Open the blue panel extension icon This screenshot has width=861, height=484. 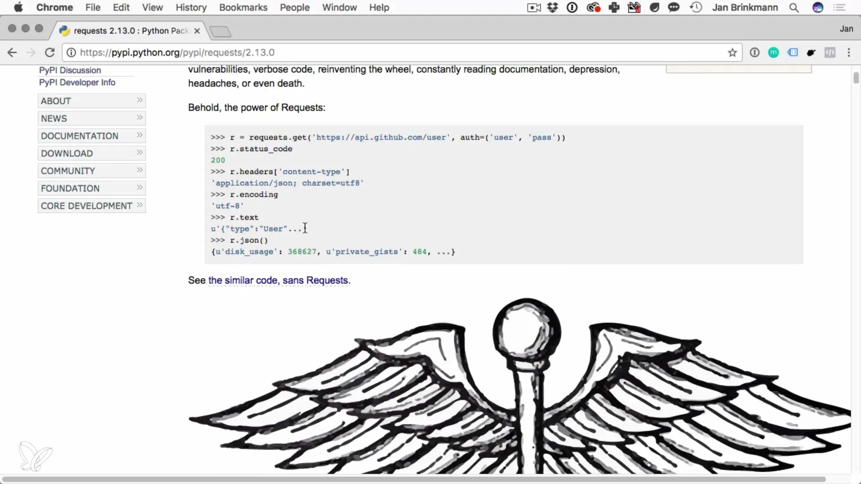point(793,52)
